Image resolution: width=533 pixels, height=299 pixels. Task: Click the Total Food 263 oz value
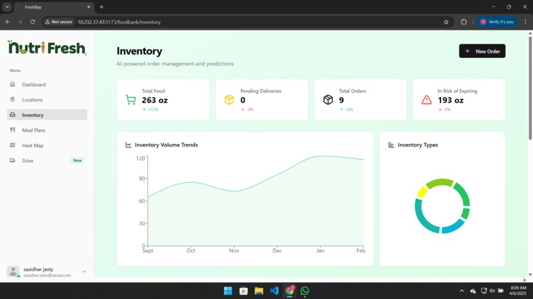155,100
